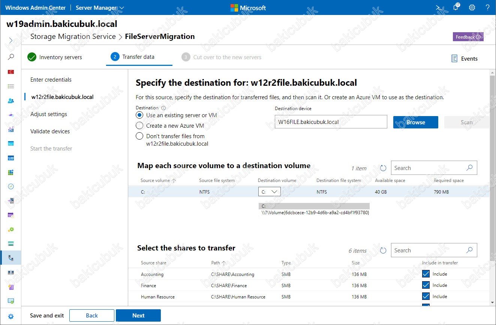The width and height of the screenshot is (496, 325).
Task: Open the Remote Desktop icon in sidebar
Action: [x=11, y=186]
